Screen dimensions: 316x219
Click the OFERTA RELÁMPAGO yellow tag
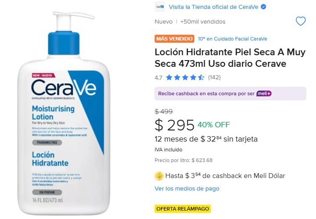pos(183,209)
